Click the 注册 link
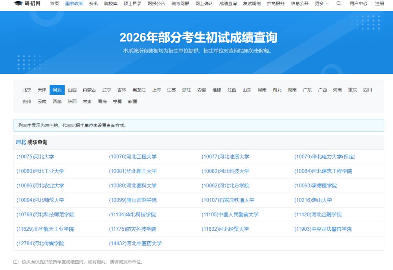 (x=380, y=4)
